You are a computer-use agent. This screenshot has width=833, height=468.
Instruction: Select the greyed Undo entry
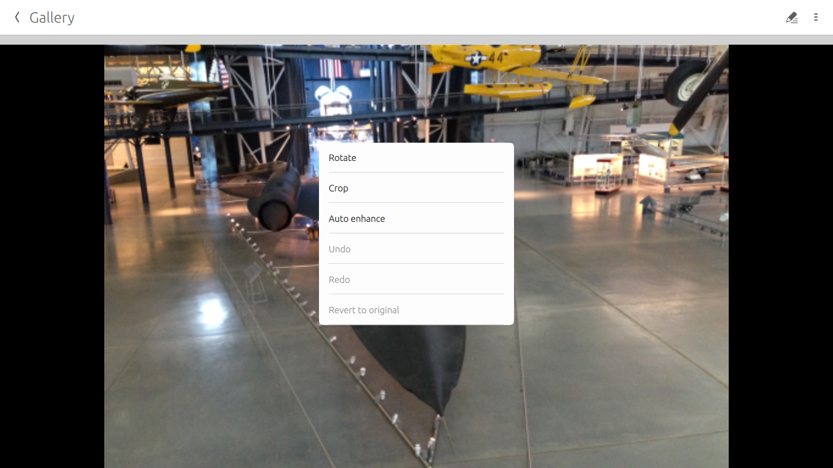(416, 249)
